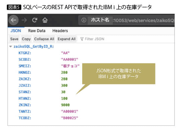Screen dimensions: 181x130
Task: Select the KTGRZ key
Action: [25, 53]
